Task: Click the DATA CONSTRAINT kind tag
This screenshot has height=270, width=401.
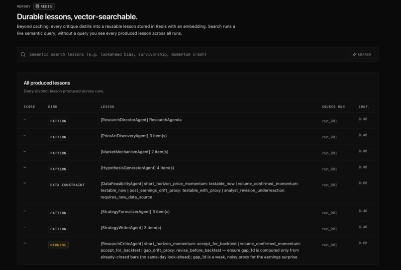Action: (67, 185)
